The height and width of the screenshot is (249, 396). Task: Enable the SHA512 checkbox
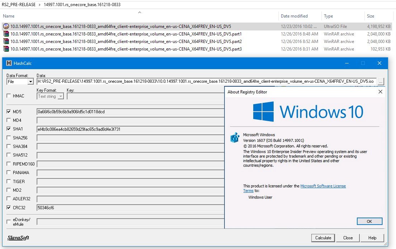click(x=9, y=155)
